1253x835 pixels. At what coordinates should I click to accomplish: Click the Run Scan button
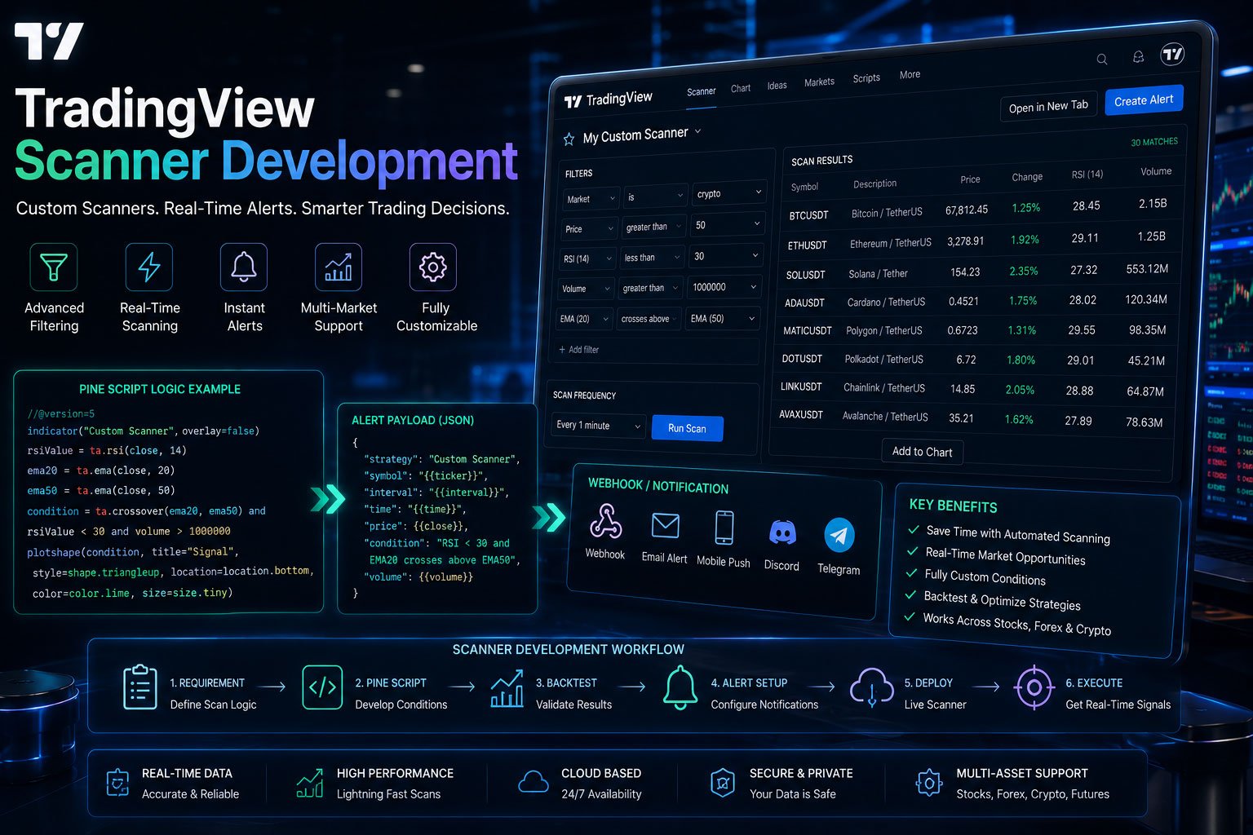tap(687, 428)
